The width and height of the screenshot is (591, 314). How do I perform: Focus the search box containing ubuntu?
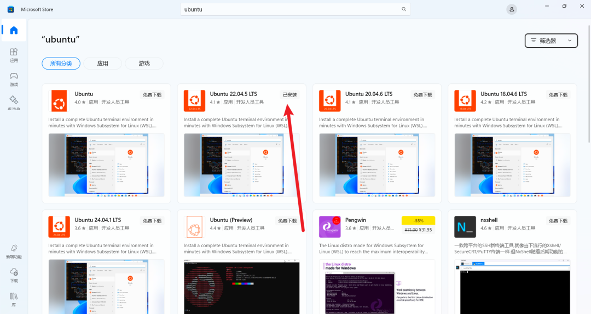point(296,9)
